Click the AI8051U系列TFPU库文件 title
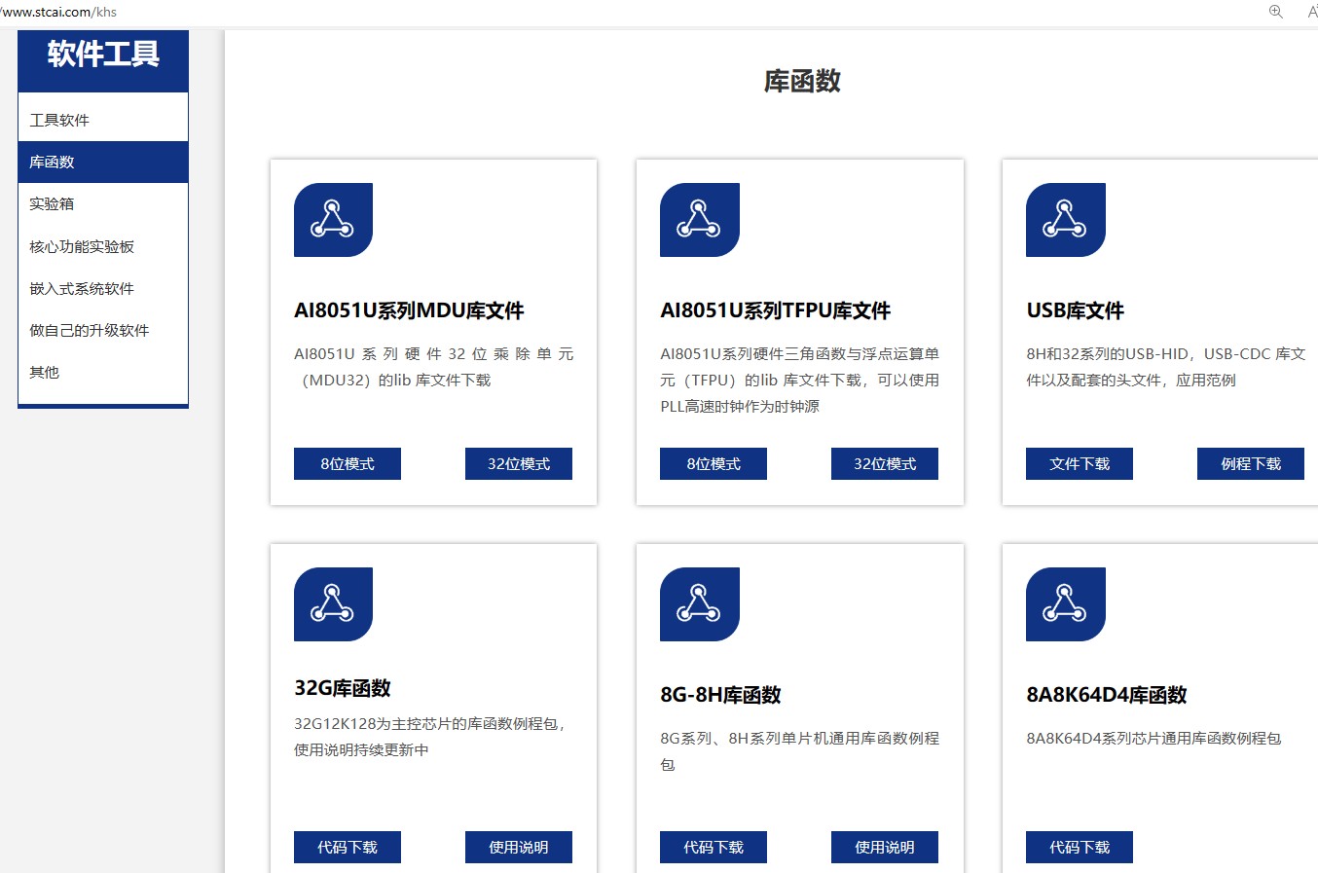Screen dimensions: 1318x873 (x=775, y=310)
